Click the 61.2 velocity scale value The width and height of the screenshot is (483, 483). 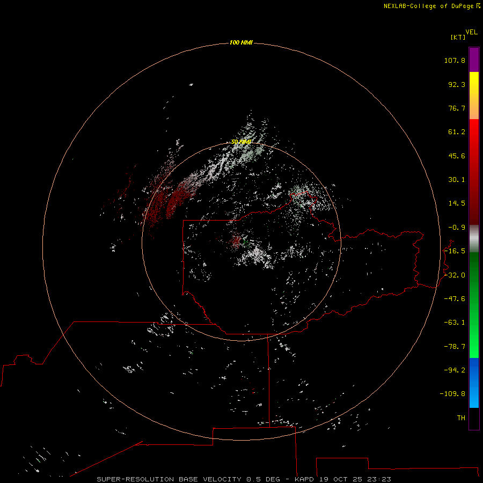tap(457, 132)
